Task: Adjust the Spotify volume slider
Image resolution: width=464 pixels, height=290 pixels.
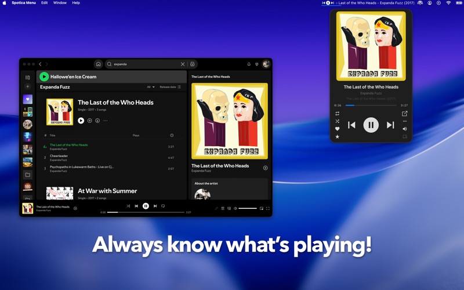Action: coord(248,208)
